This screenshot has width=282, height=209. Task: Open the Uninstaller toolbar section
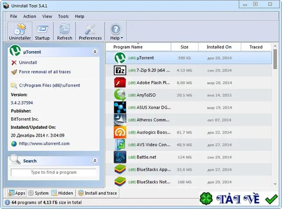(x=20, y=31)
